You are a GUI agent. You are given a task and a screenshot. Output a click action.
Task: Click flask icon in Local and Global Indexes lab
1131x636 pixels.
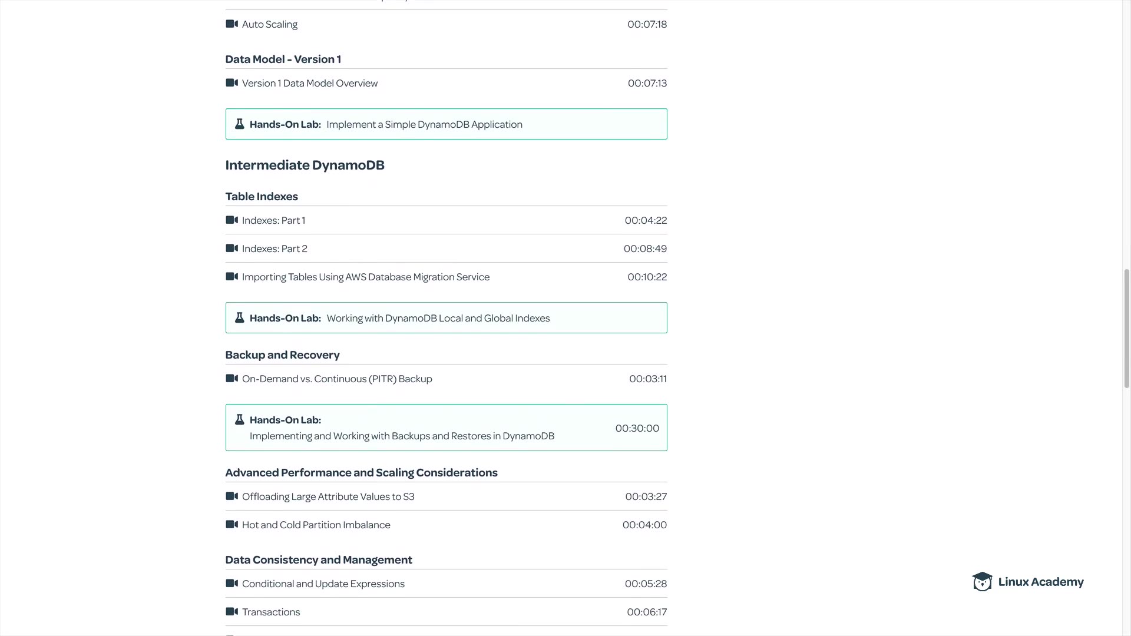pos(239,318)
